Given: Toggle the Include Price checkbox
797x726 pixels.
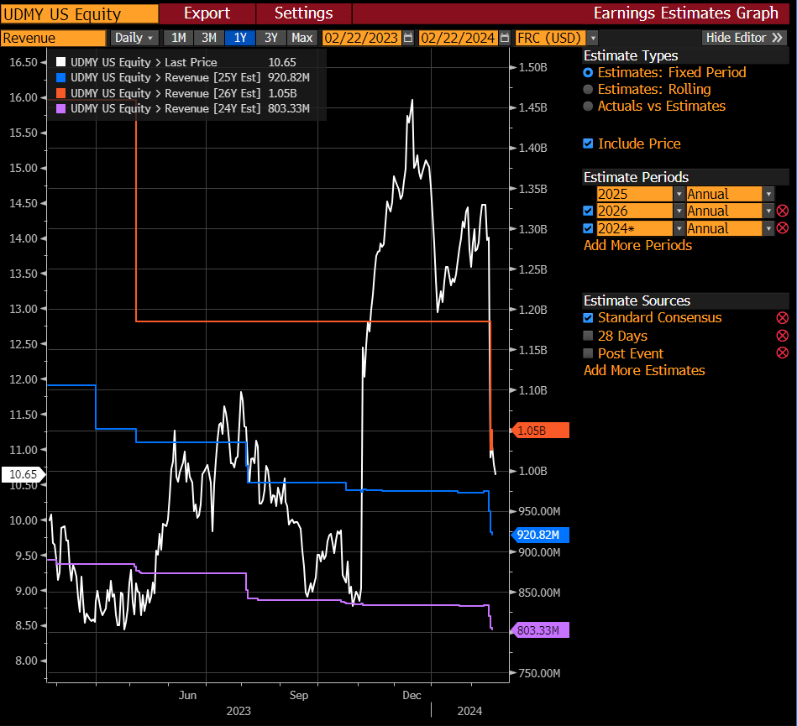Looking at the screenshot, I should click(x=588, y=144).
